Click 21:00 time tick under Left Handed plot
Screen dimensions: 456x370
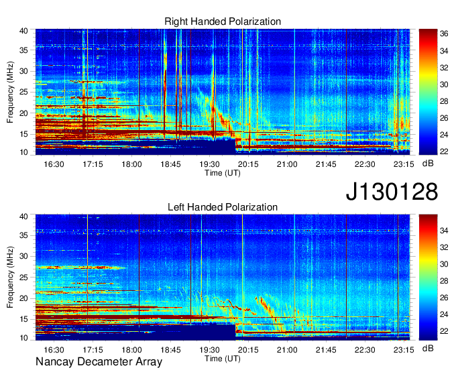click(x=287, y=350)
